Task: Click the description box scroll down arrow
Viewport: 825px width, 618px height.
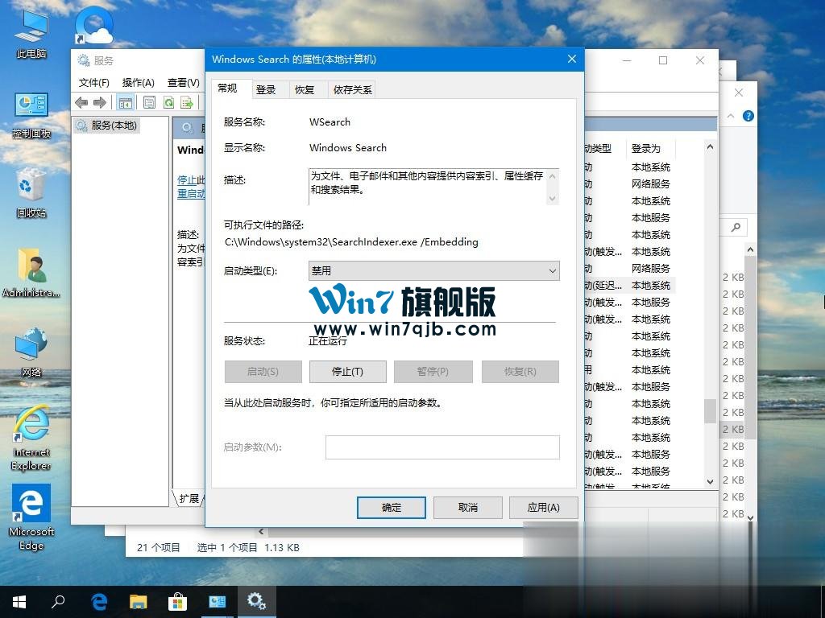Action: click(552, 198)
